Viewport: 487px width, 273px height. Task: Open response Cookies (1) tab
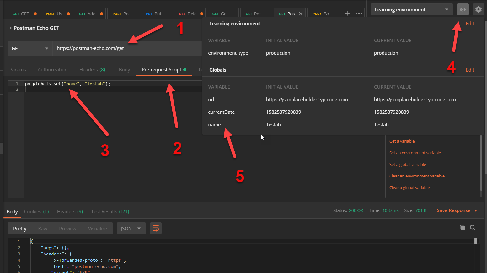click(36, 211)
